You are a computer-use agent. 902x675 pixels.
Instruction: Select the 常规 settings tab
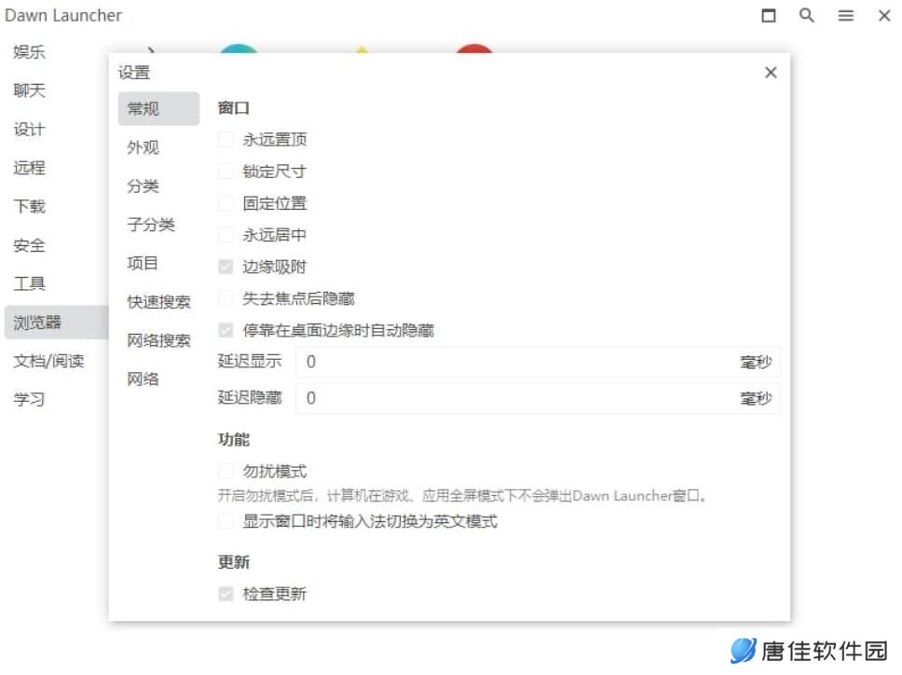pos(158,108)
